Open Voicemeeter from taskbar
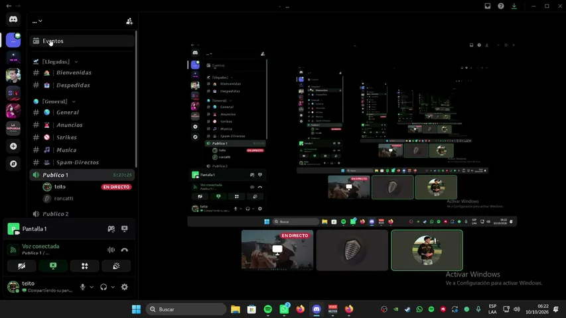This screenshot has width=566, height=318. click(x=333, y=309)
